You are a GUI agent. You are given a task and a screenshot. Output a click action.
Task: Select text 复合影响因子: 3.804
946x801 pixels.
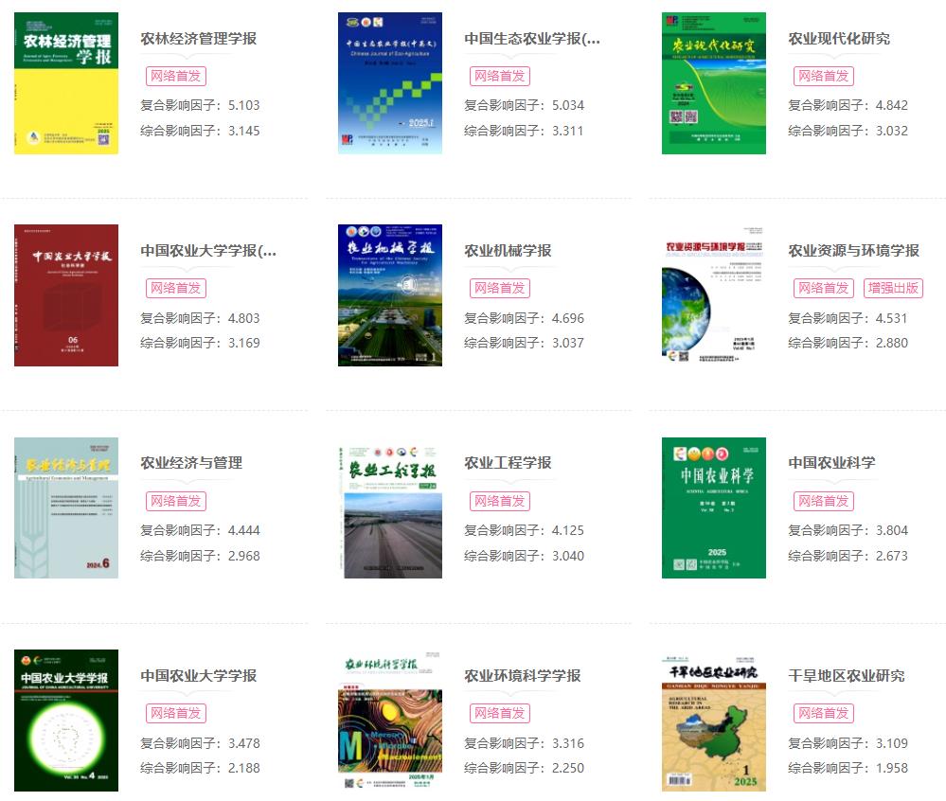(848, 531)
